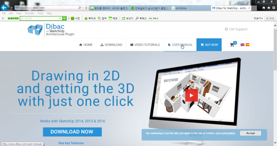Click the browser Home icon
Viewport: 277px width, 146px height.
[x=264, y=8]
